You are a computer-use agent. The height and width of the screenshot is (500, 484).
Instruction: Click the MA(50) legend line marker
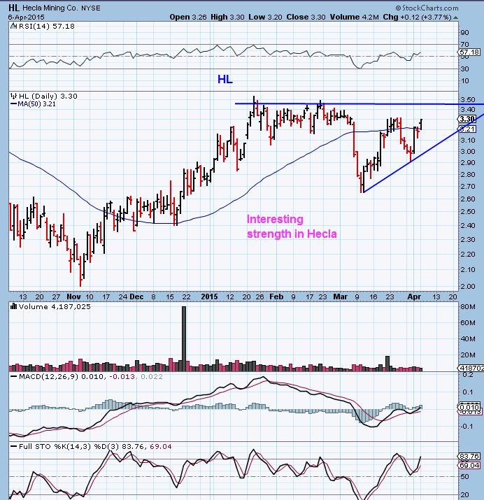pos(14,104)
